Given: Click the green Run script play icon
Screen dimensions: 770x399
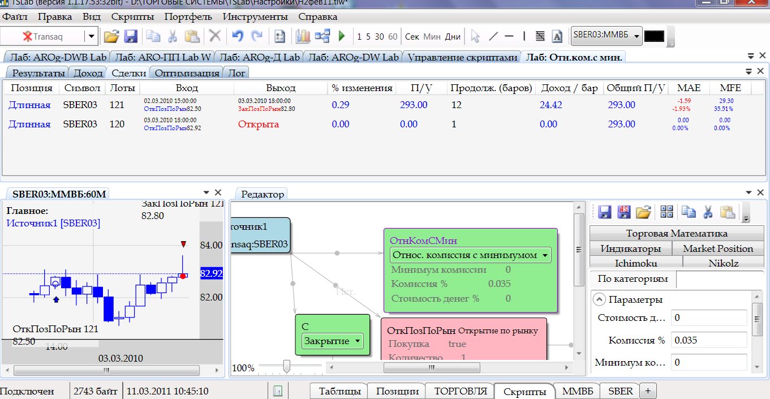Looking at the screenshot, I should [342, 36].
